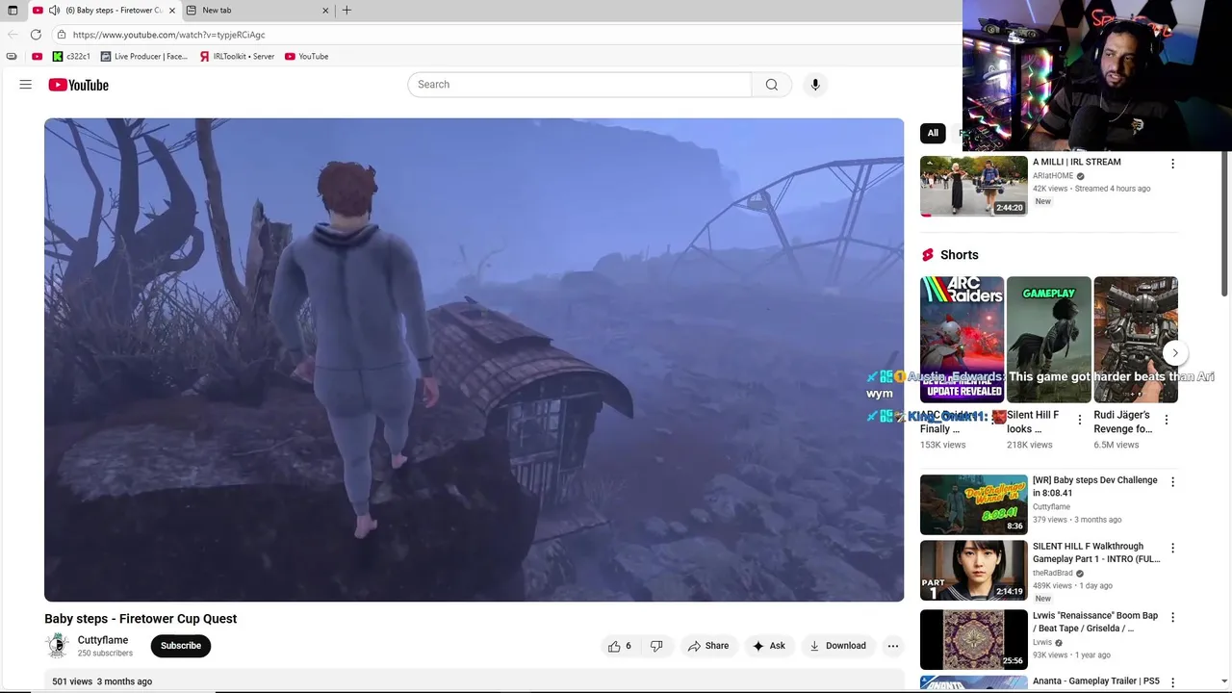Screen dimensions: 1232x693
Task: Start voice search with microphone icon
Action: 815,85
